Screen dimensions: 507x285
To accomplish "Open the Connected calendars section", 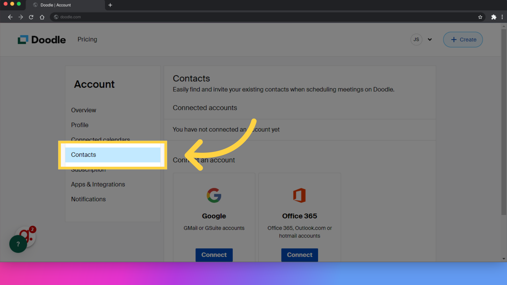I will pyautogui.click(x=100, y=140).
